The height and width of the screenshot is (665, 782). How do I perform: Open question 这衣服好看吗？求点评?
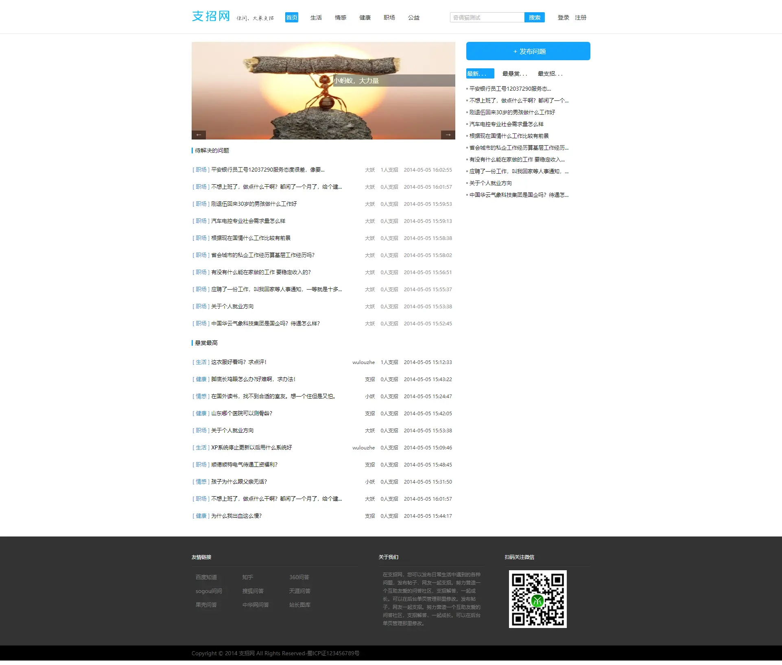(239, 362)
